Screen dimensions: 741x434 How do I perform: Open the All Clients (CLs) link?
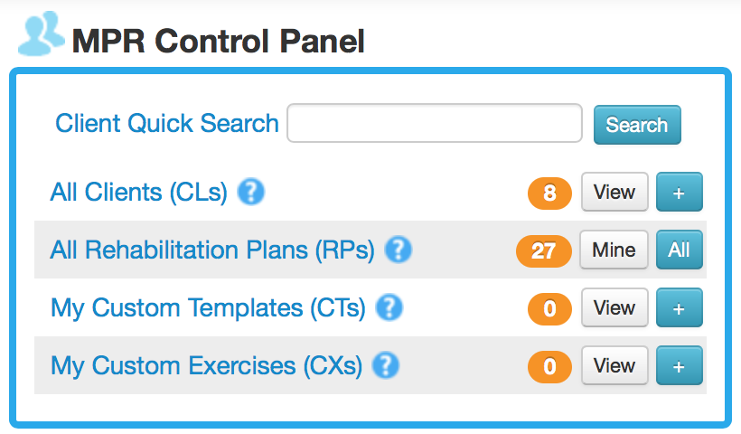(139, 193)
